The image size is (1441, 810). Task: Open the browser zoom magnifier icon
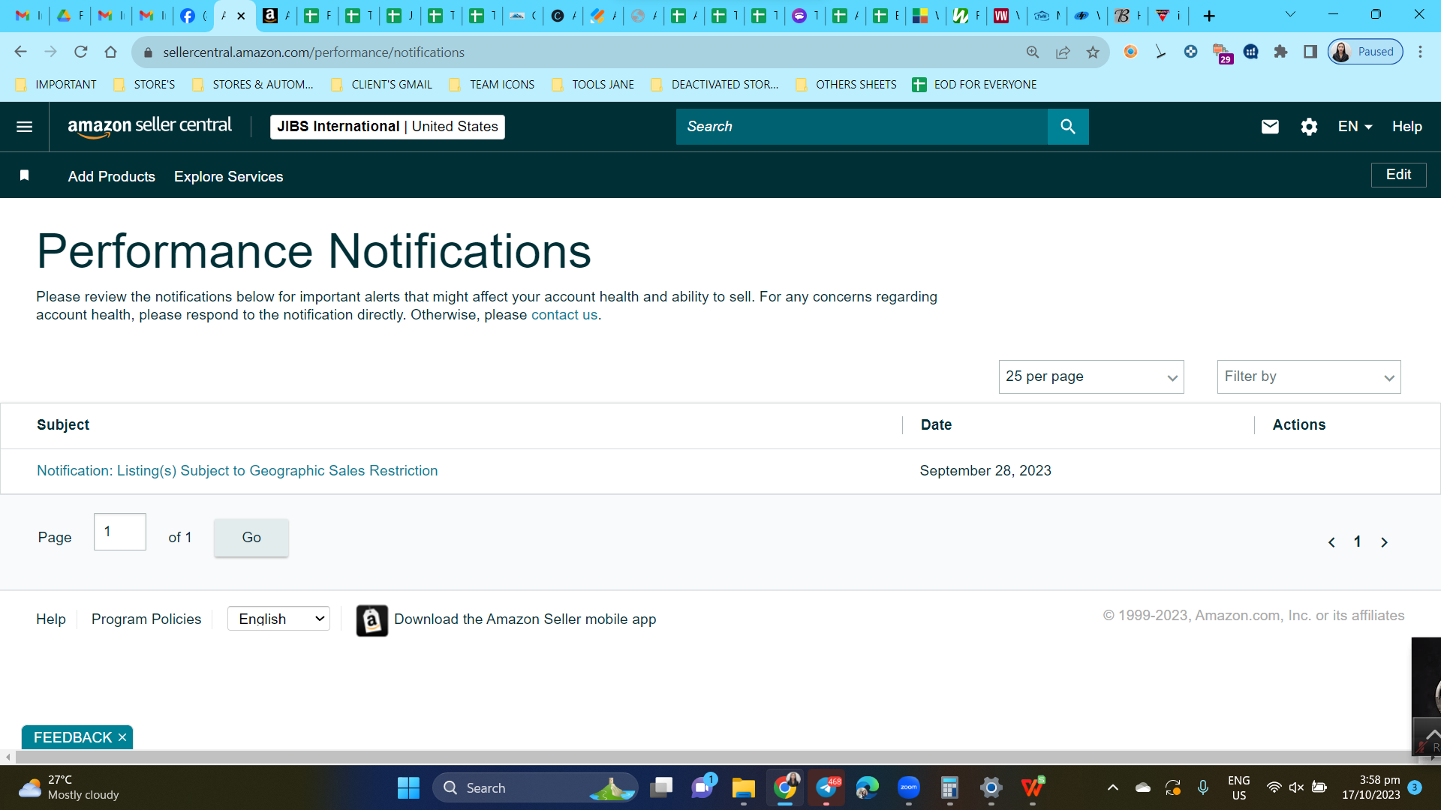point(1033,52)
